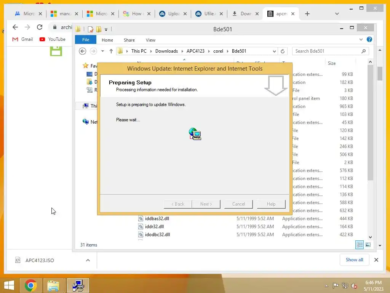The height and width of the screenshot is (293, 390).
Task: Click the File Explorer taskbar icon
Action: click(x=53, y=285)
